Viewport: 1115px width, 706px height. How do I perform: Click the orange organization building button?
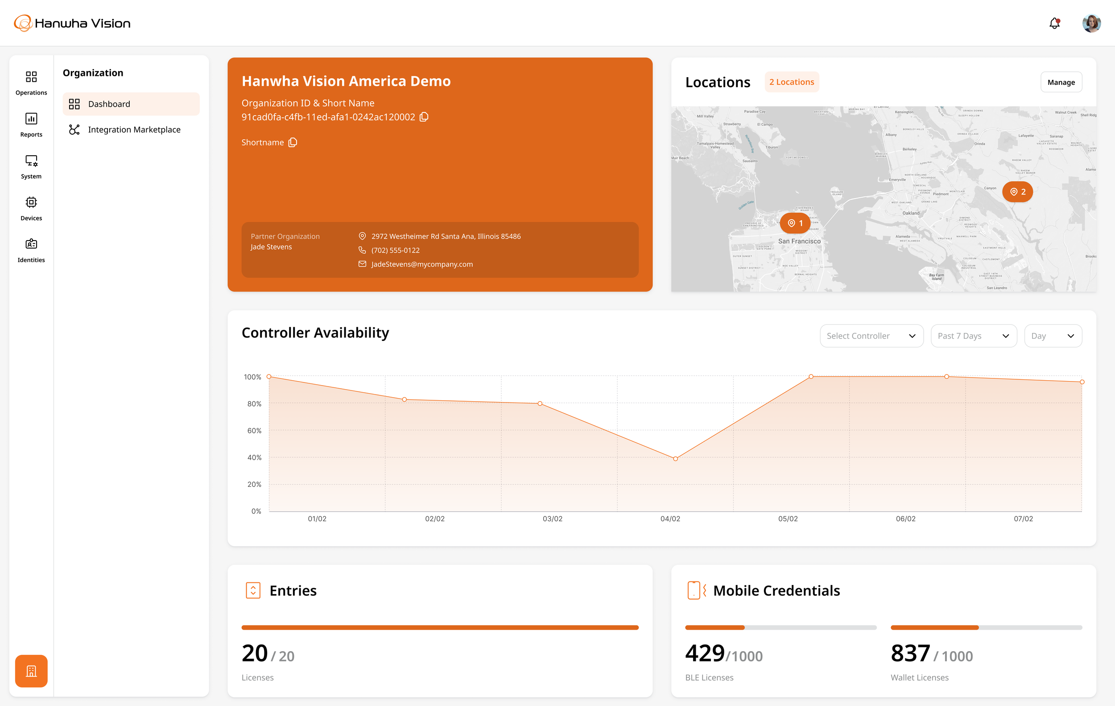[31, 671]
